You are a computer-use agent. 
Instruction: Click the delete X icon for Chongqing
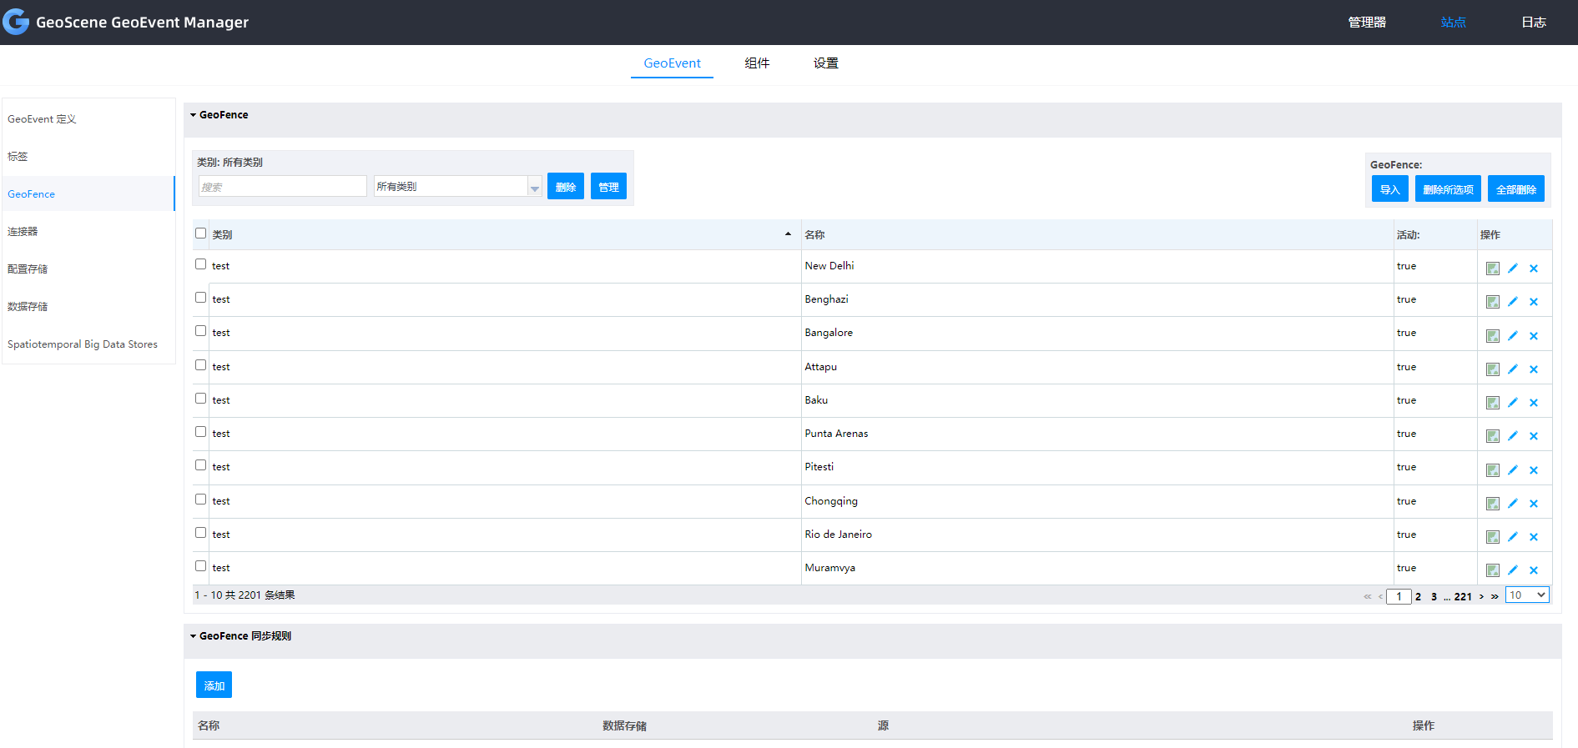pos(1534,504)
